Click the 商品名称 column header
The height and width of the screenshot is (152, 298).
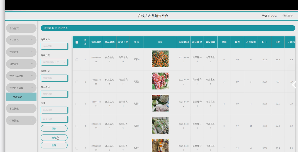click(x=110, y=42)
